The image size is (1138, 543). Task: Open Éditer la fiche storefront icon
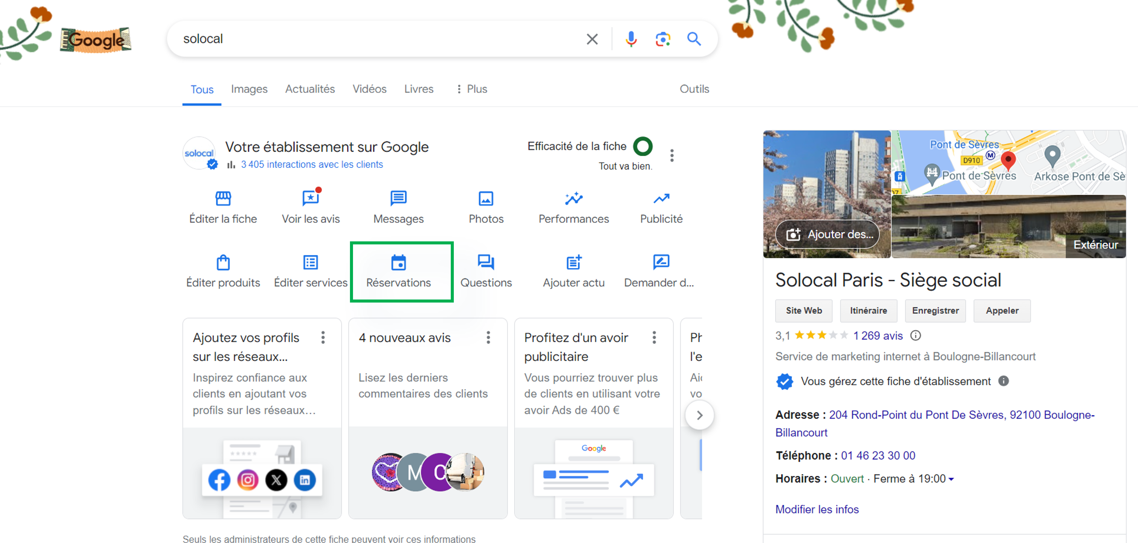pyautogui.click(x=223, y=198)
